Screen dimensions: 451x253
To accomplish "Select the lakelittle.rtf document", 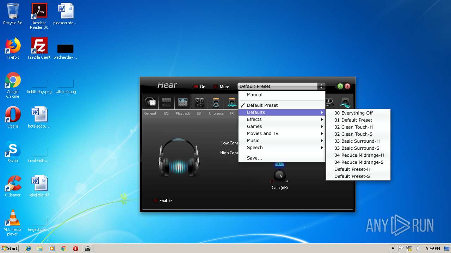I will pyautogui.click(x=39, y=186).
